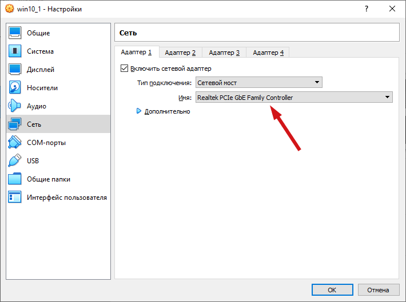Switch to the Адаптер 4 tab

(x=268, y=53)
